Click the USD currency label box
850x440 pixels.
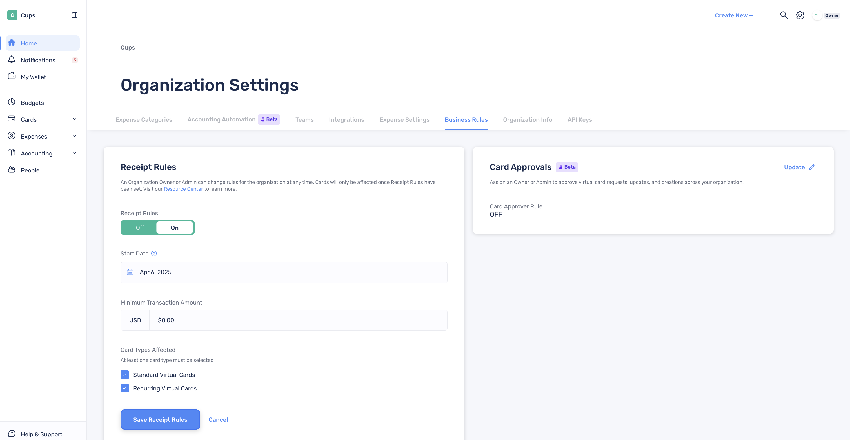[135, 320]
